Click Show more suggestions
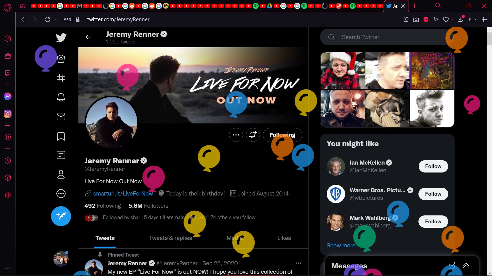This screenshot has width=492, height=276. tap(341, 246)
